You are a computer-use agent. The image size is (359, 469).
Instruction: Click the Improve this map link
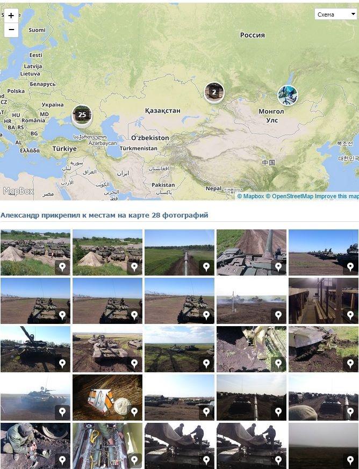337,196
